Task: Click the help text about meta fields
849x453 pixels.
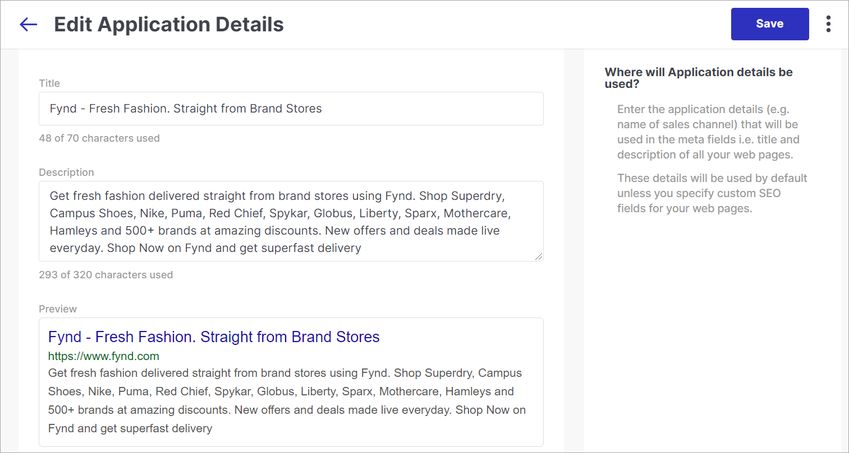Action: coord(708,132)
